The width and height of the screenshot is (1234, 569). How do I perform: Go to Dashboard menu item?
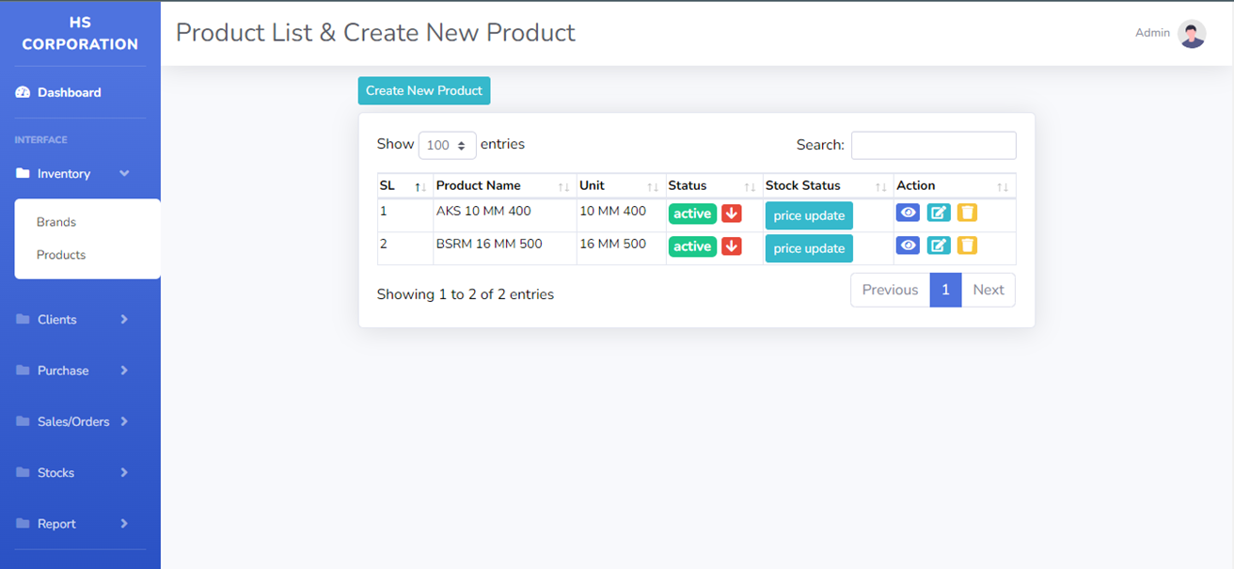[x=69, y=92]
